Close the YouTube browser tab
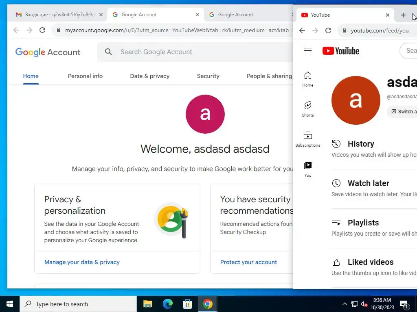Viewport: 417px width, 312px height. 388,15
